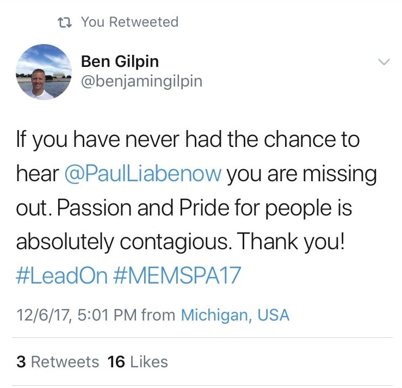This screenshot has height=388, width=402.
Task: Click the "If you have never had" text line
Action: click(119, 140)
